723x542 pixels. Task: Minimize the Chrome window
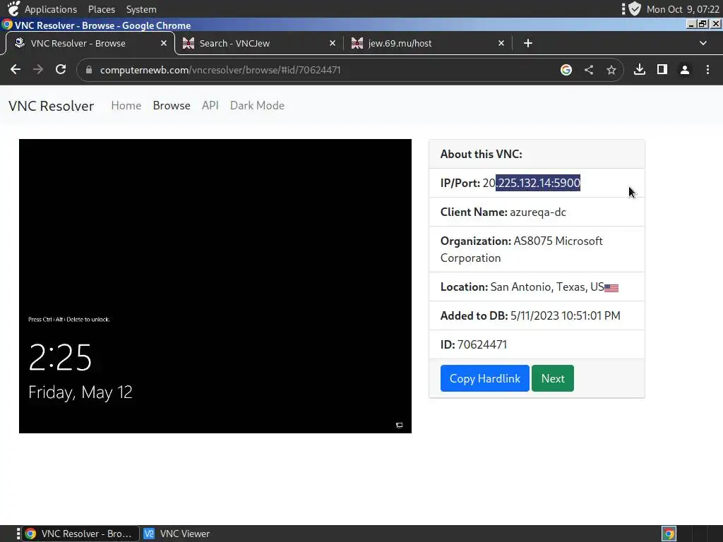pos(691,24)
